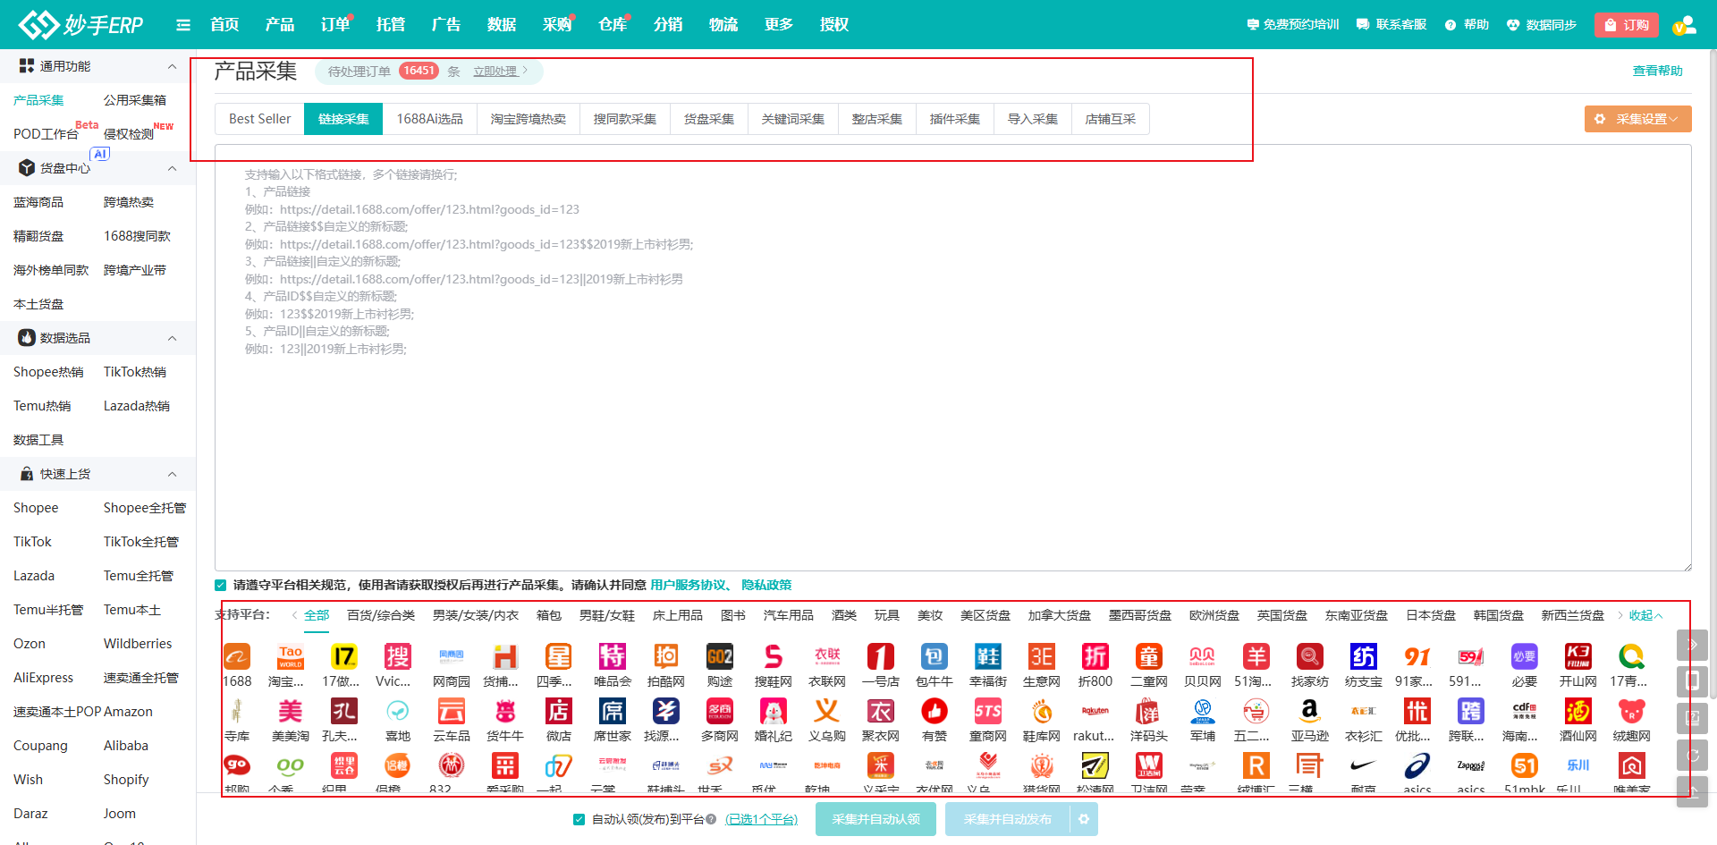The image size is (1717, 845).
Task: Open the hamburger menu icon beside the logo
Action: pyautogui.click(x=183, y=25)
